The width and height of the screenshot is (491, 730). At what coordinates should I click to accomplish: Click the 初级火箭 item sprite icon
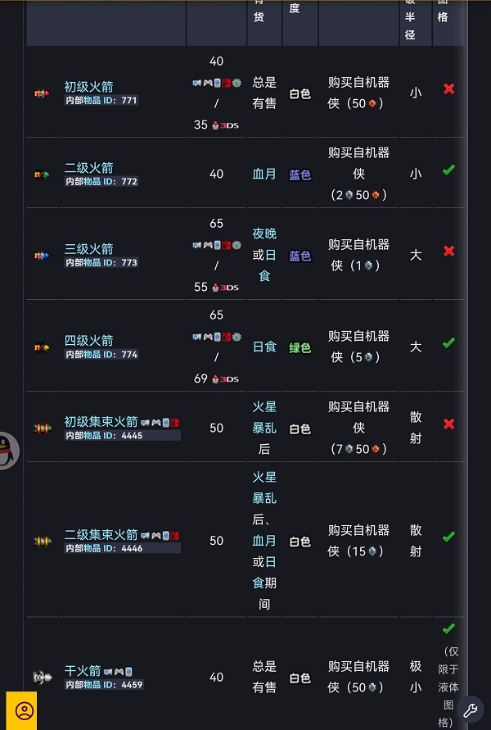point(42,93)
